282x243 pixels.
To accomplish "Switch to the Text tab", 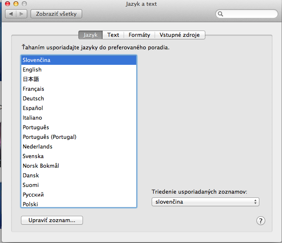I will [113, 35].
